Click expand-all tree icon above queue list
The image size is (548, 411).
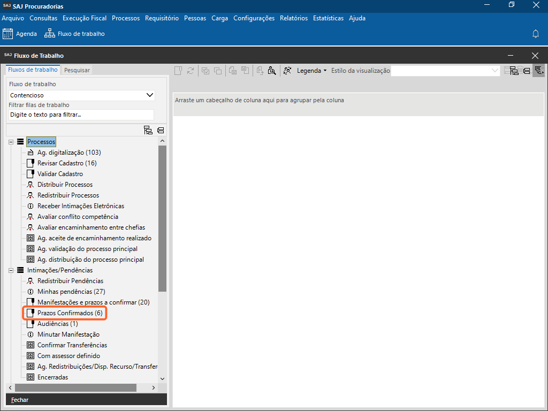148,130
